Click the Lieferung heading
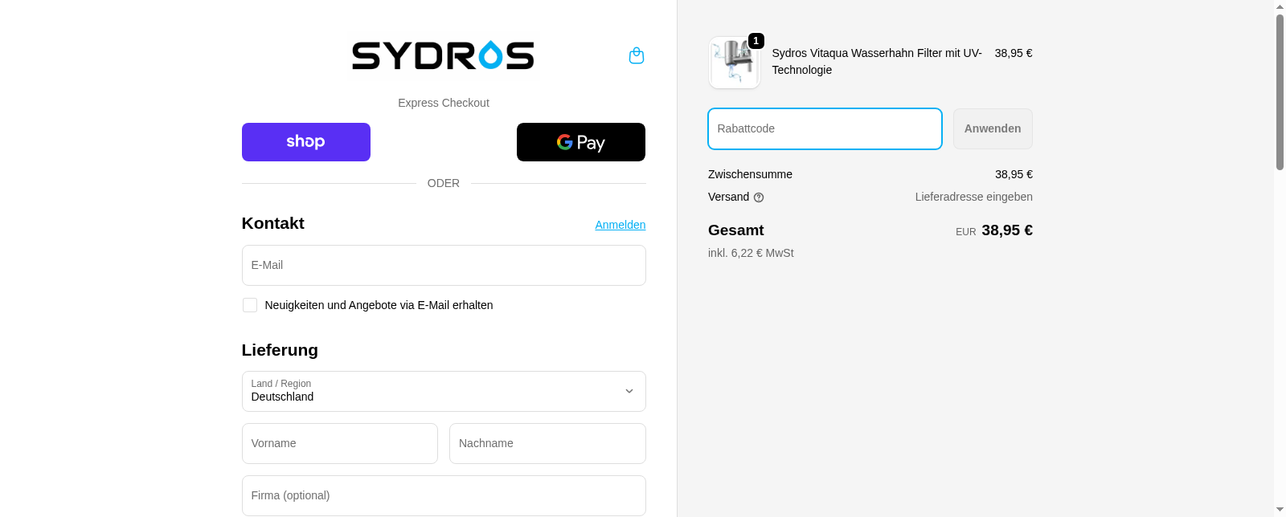The height and width of the screenshot is (517, 1286). pyautogui.click(x=280, y=350)
